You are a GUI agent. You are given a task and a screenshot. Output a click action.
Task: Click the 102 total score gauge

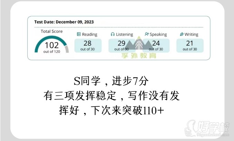52,44
